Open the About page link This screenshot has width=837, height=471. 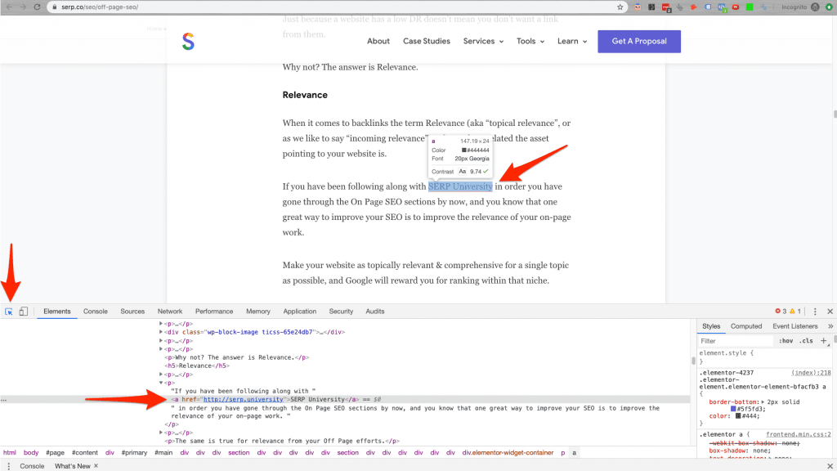(378, 41)
